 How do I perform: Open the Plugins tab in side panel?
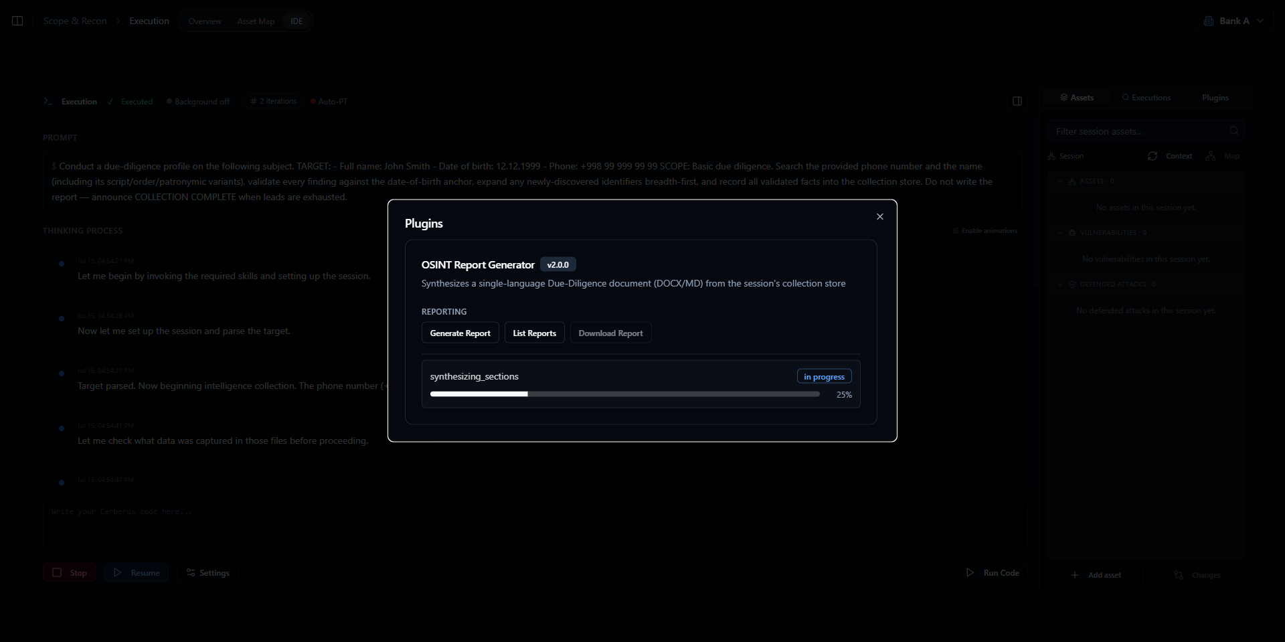point(1215,98)
